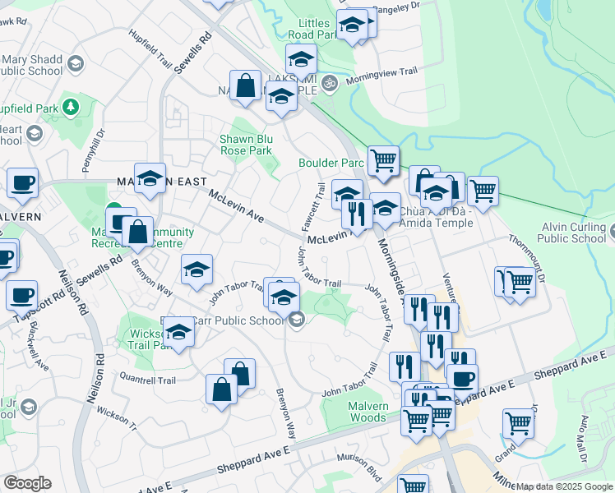
Task: Click the school marker above Amida Temple label
Action: coord(436,194)
